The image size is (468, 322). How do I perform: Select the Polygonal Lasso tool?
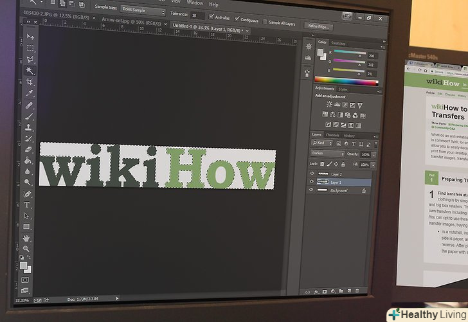[30, 59]
